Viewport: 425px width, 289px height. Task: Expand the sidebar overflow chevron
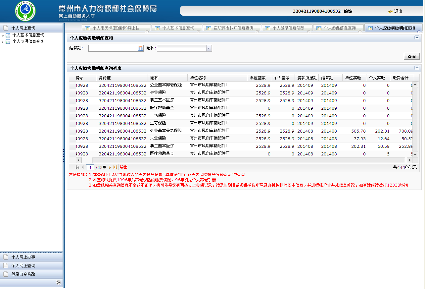click(x=59, y=283)
